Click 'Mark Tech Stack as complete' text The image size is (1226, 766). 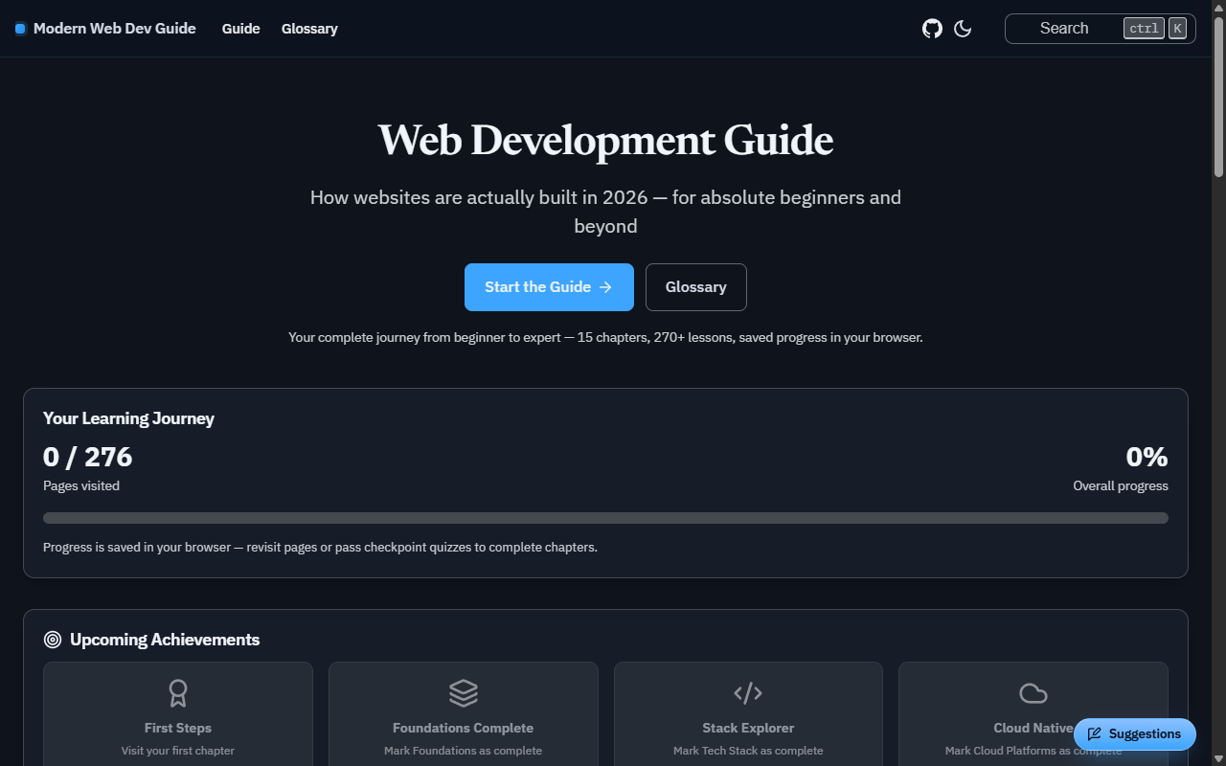[x=748, y=751]
